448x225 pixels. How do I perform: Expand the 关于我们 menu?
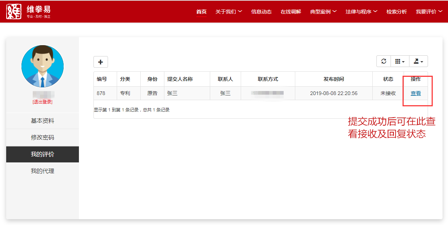click(228, 12)
